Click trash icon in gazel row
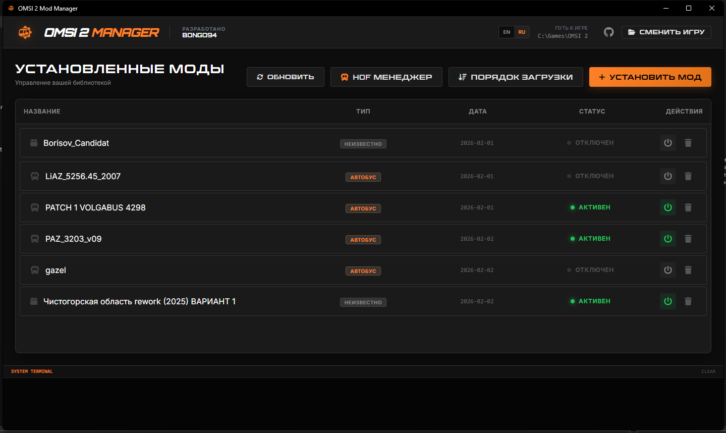 pos(688,270)
